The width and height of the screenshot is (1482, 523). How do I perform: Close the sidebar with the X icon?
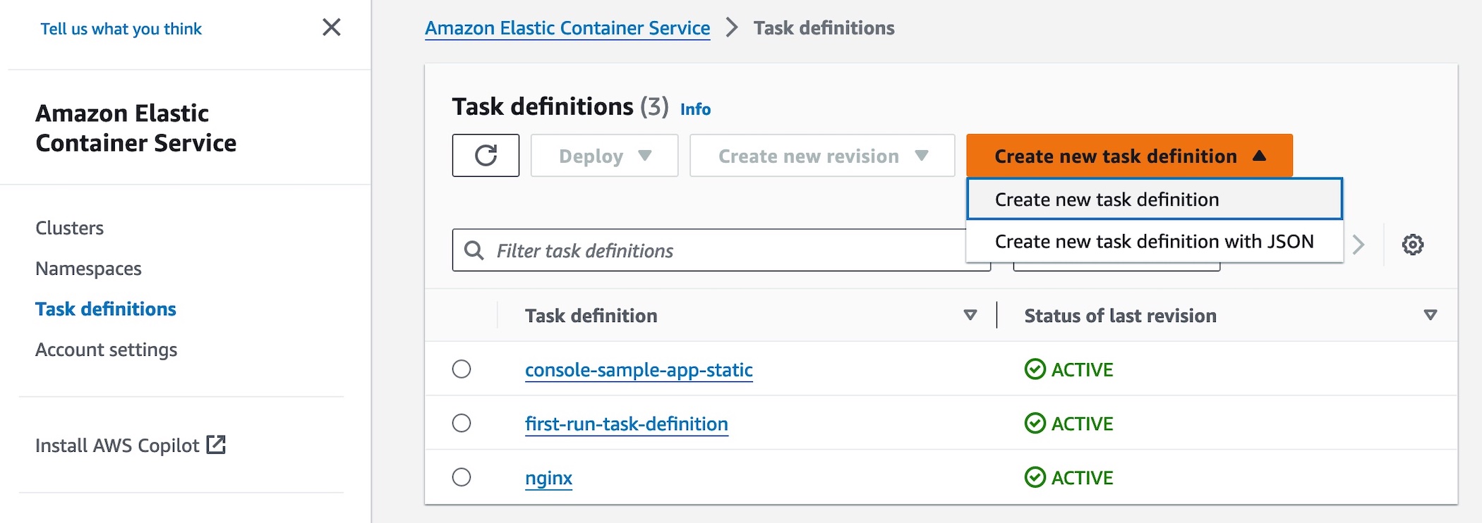click(x=331, y=27)
